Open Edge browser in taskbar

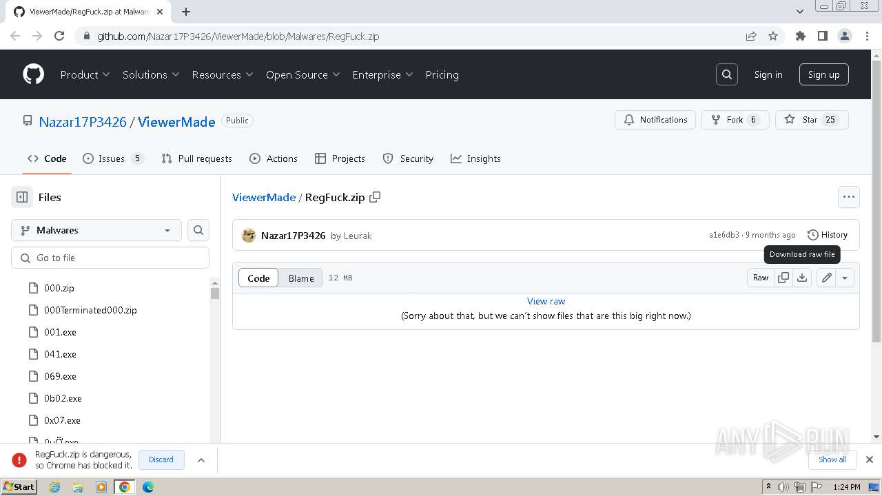pos(148,487)
